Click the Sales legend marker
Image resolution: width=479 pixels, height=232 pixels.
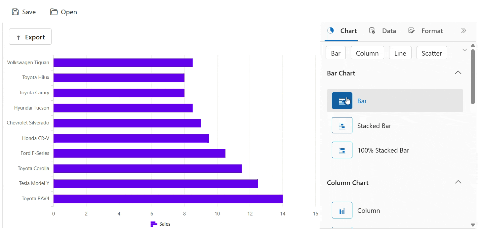click(x=154, y=224)
